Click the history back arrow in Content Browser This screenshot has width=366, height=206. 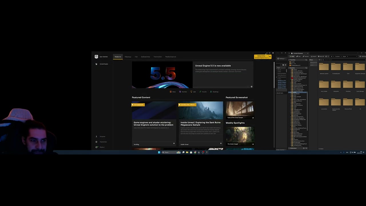[x=326, y=56]
